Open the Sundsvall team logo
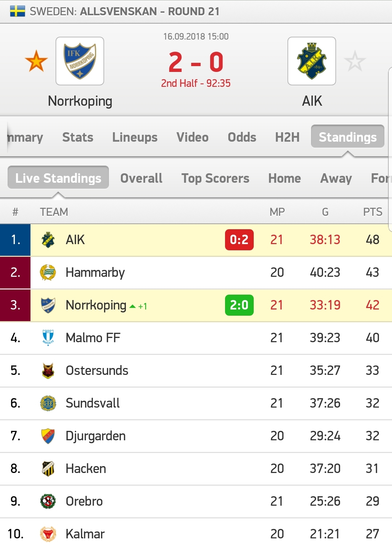This screenshot has width=392, height=550. click(x=48, y=403)
